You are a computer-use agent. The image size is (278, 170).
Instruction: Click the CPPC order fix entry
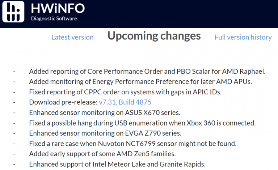(x=125, y=92)
